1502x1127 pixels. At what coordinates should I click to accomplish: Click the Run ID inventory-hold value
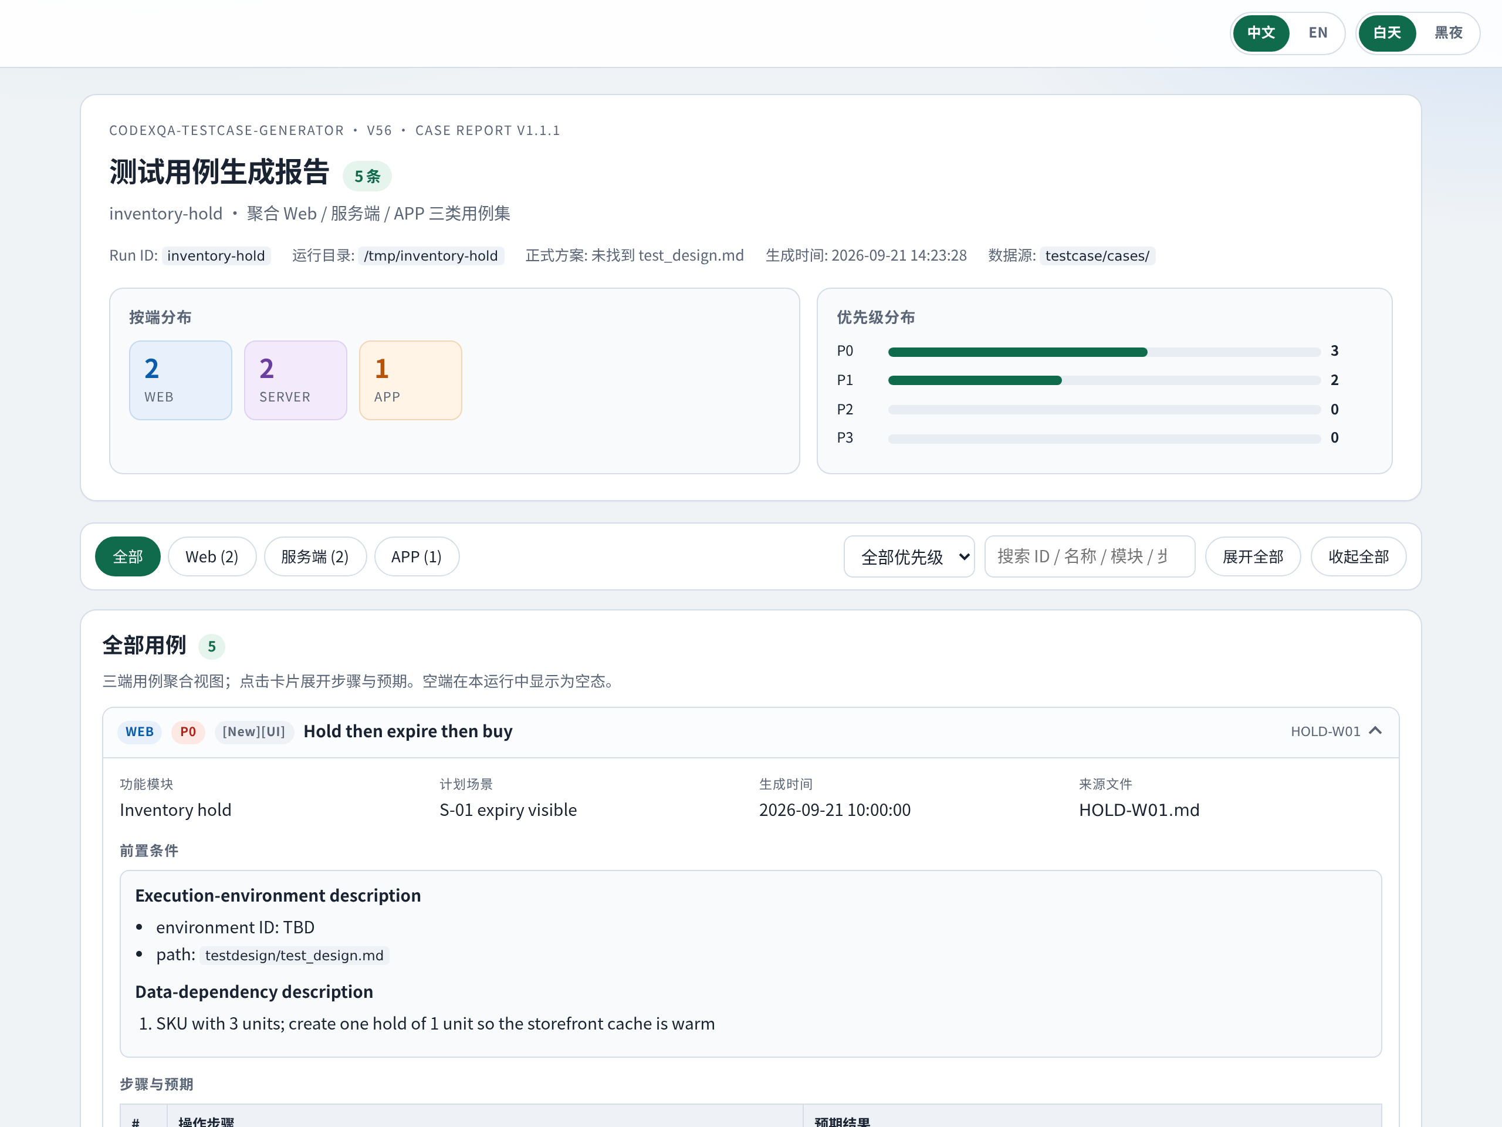[216, 255]
